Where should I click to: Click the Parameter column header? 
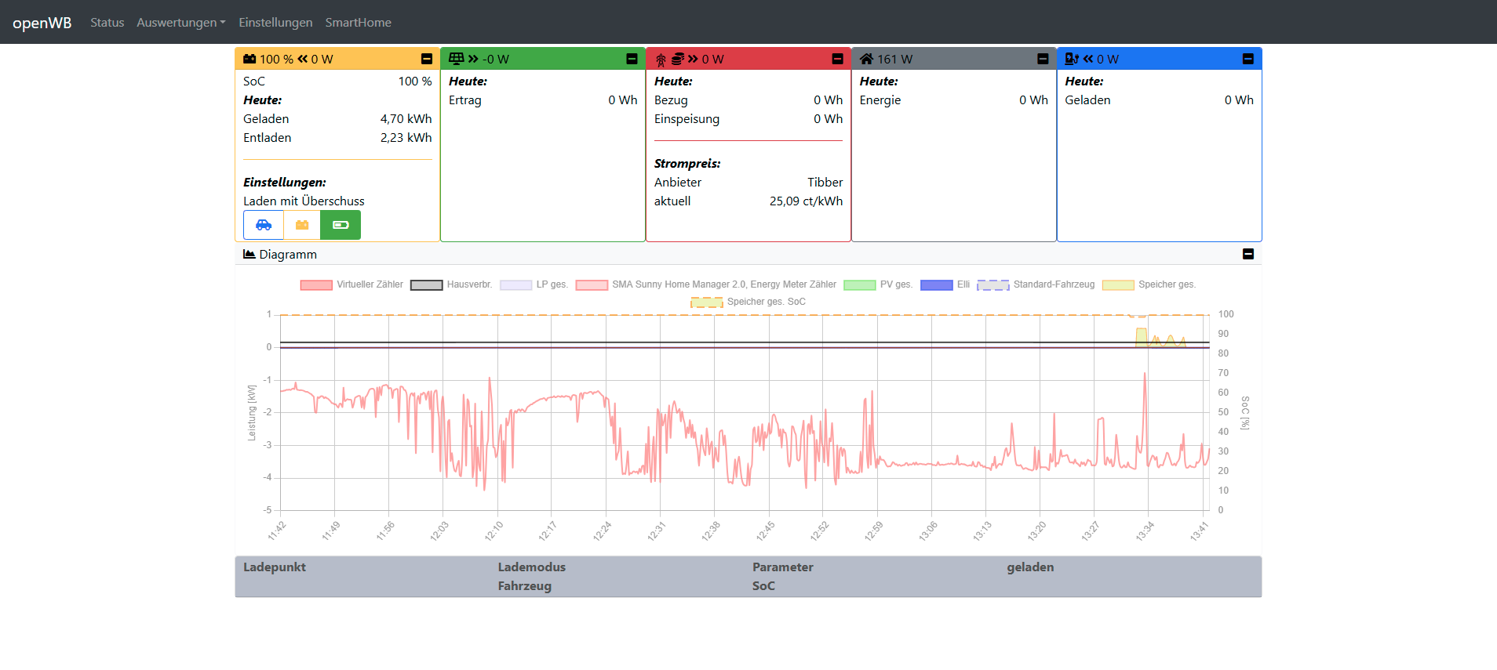782,567
